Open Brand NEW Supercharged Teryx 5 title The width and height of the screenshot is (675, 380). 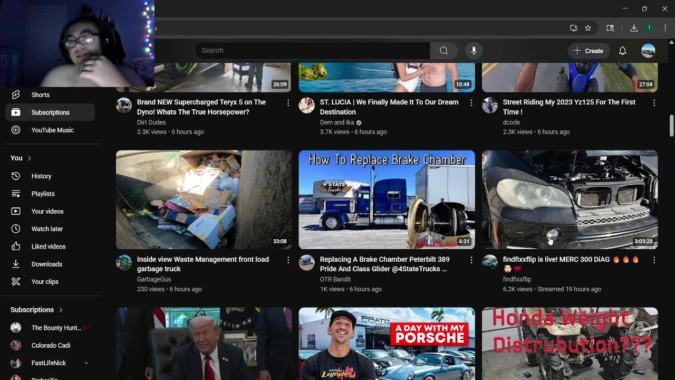201,107
